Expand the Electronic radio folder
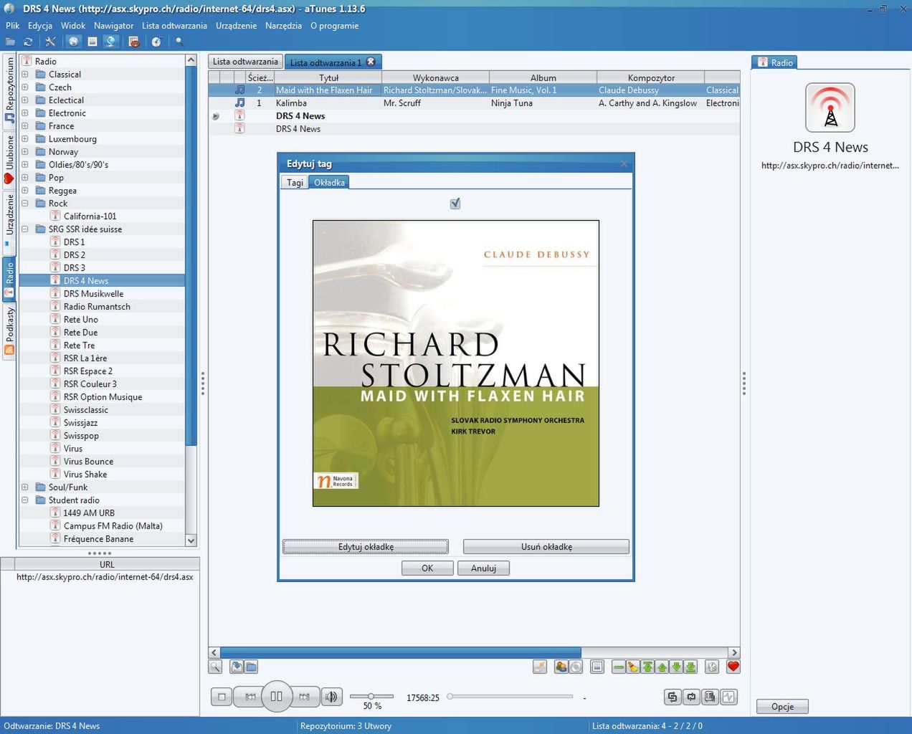The image size is (912, 734). [x=24, y=113]
